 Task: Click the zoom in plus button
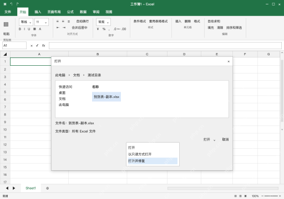280,196
